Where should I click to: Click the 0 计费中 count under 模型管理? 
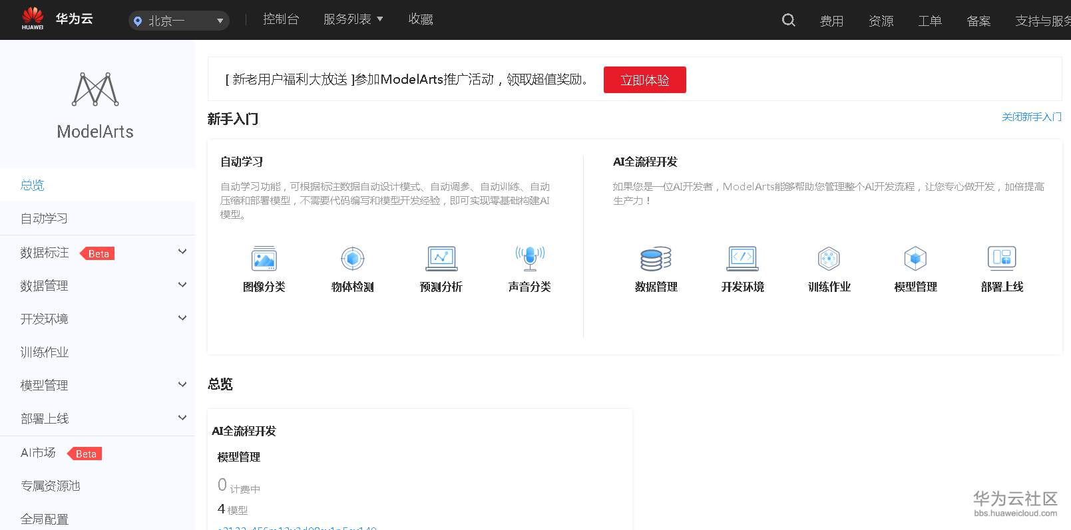coord(239,486)
